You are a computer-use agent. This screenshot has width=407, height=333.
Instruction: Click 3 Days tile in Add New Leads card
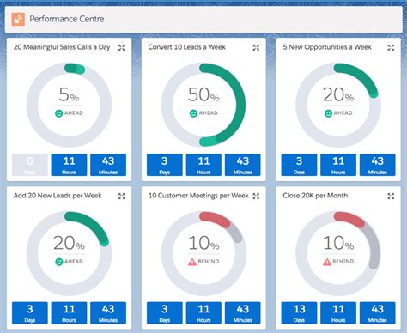[x=30, y=313]
